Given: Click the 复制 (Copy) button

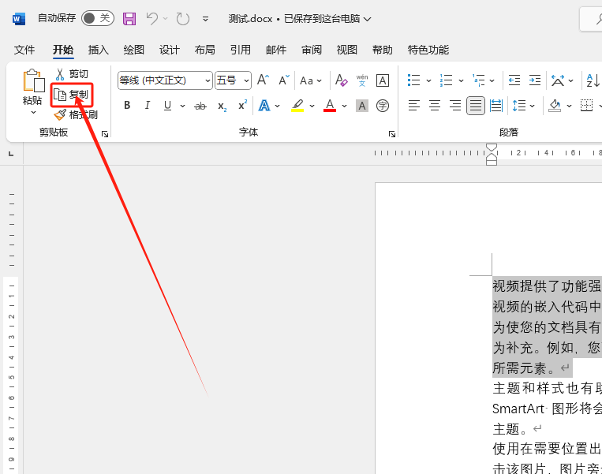Looking at the screenshot, I should pos(71,95).
